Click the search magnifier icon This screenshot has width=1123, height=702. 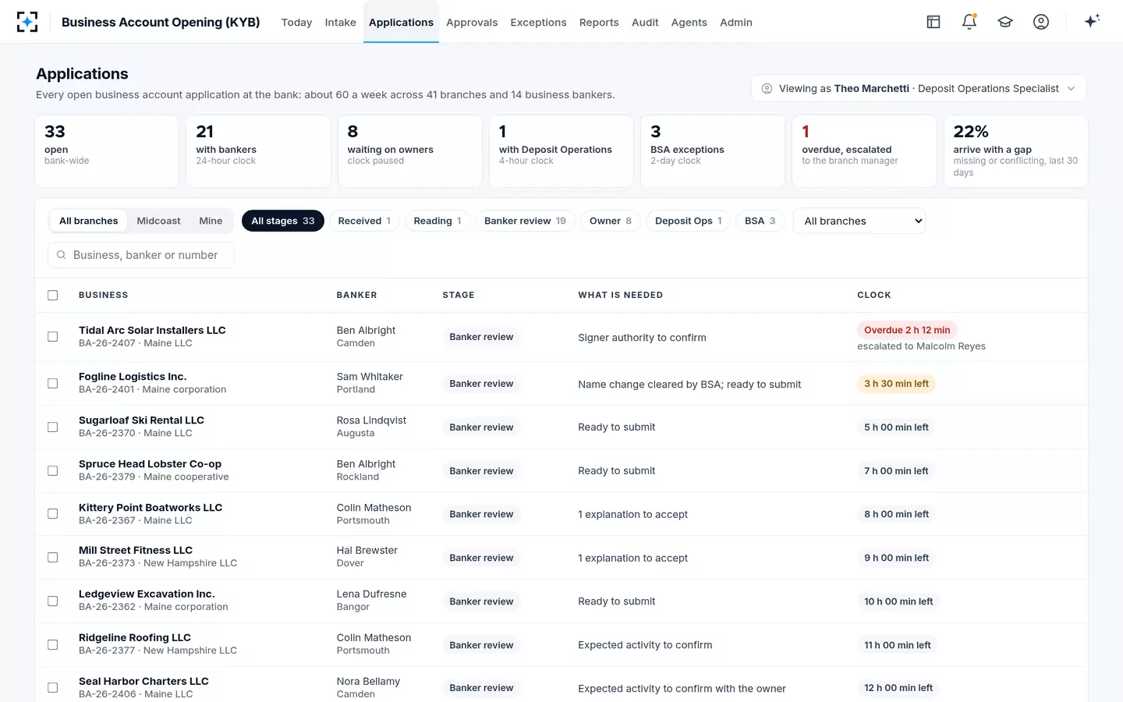tap(61, 255)
